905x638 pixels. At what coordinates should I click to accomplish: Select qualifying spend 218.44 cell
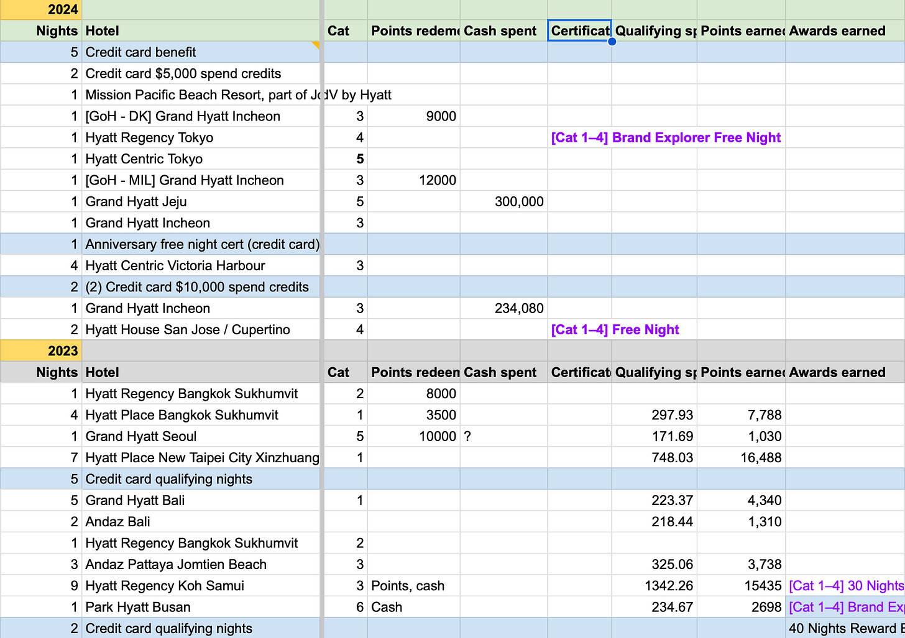click(655, 521)
